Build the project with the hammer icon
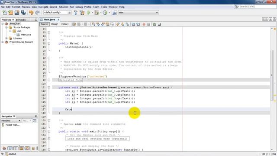The height and width of the screenshot is (156, 277). [76, 13]
